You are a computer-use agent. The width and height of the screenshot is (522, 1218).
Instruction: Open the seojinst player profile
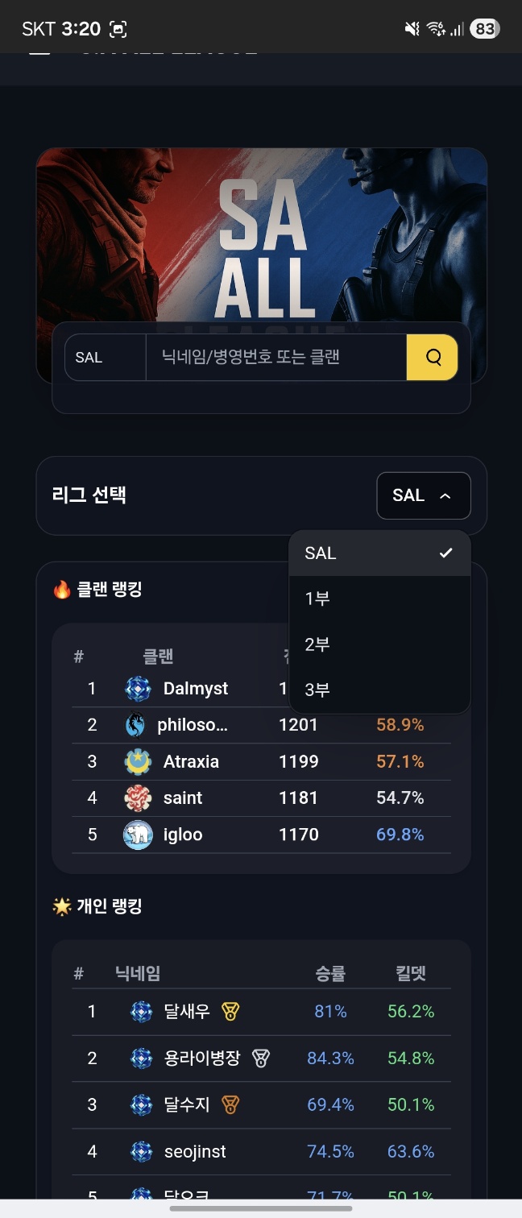[195, 1151]
